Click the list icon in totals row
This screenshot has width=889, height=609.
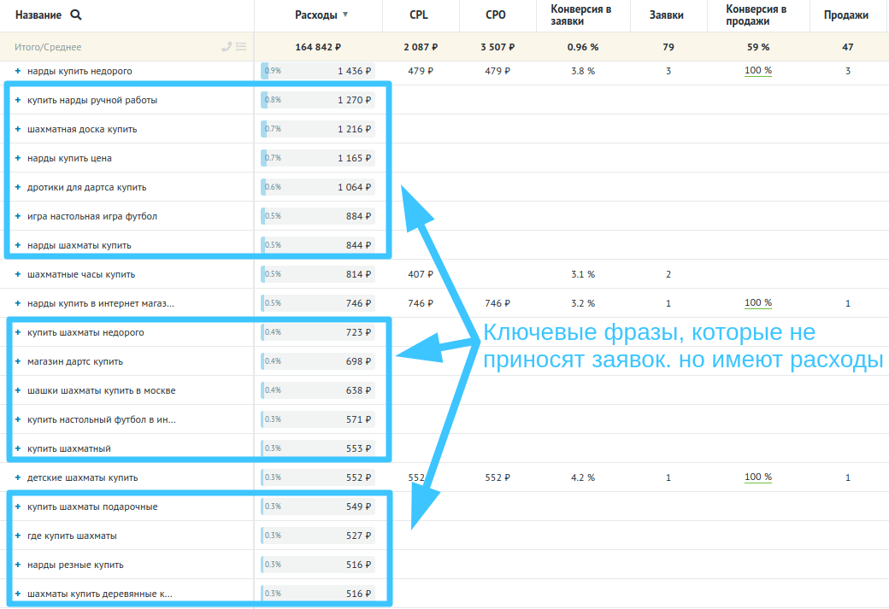click(x=241, y=47)
